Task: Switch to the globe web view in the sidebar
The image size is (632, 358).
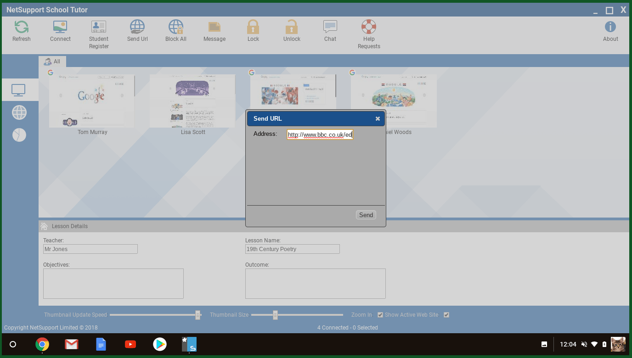Action: pyautogui.click(x=19, y=112)
